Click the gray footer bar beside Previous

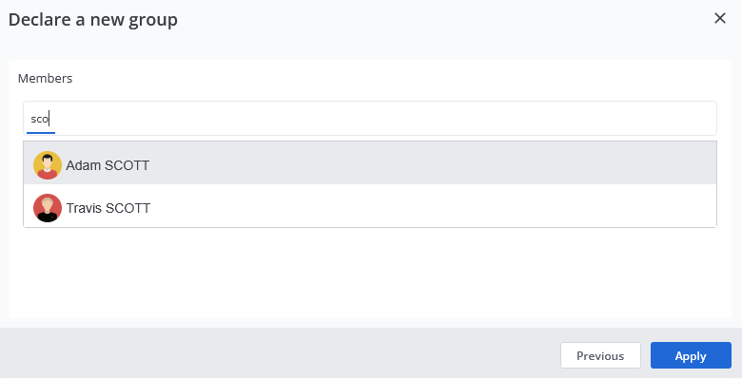coord(279,354)
